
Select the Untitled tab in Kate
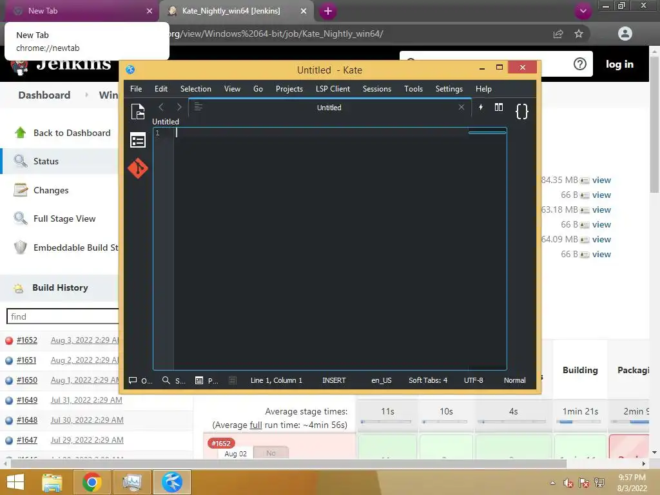pos(329,108)
